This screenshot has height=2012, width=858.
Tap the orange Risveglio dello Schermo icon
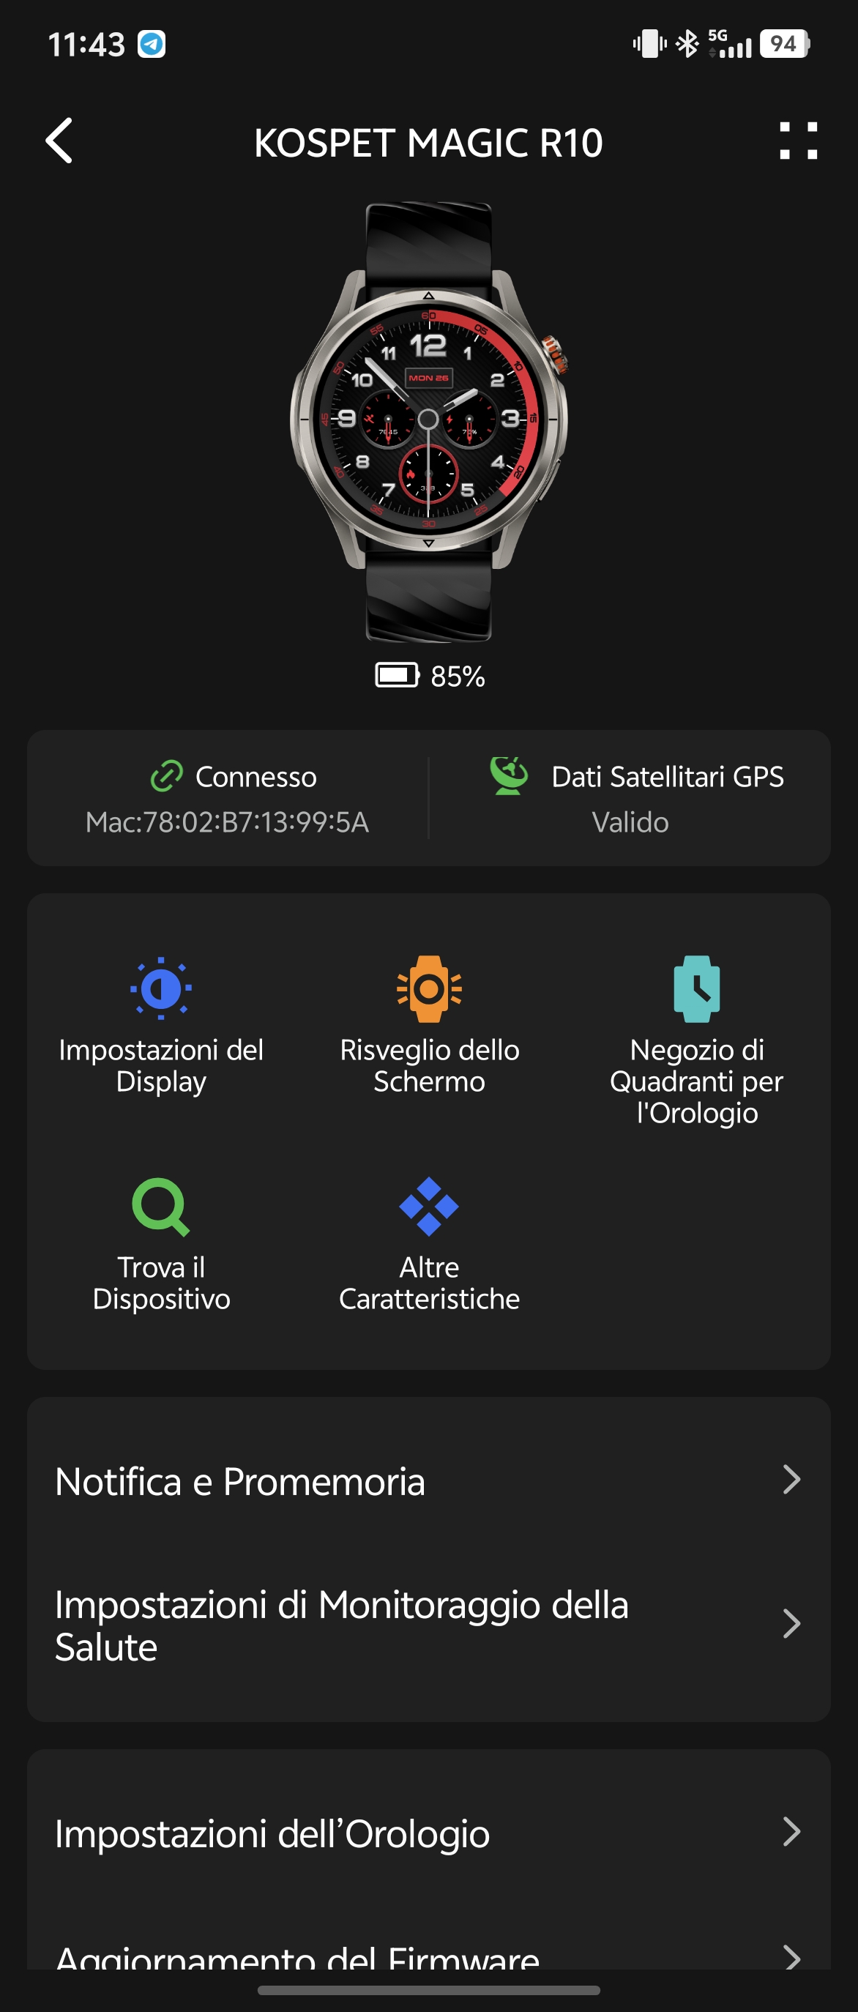point(428,988)
